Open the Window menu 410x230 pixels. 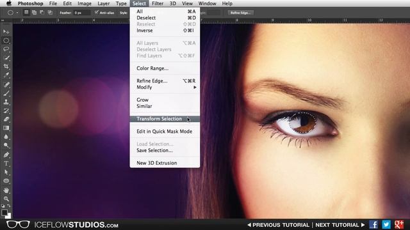point(207,3)
